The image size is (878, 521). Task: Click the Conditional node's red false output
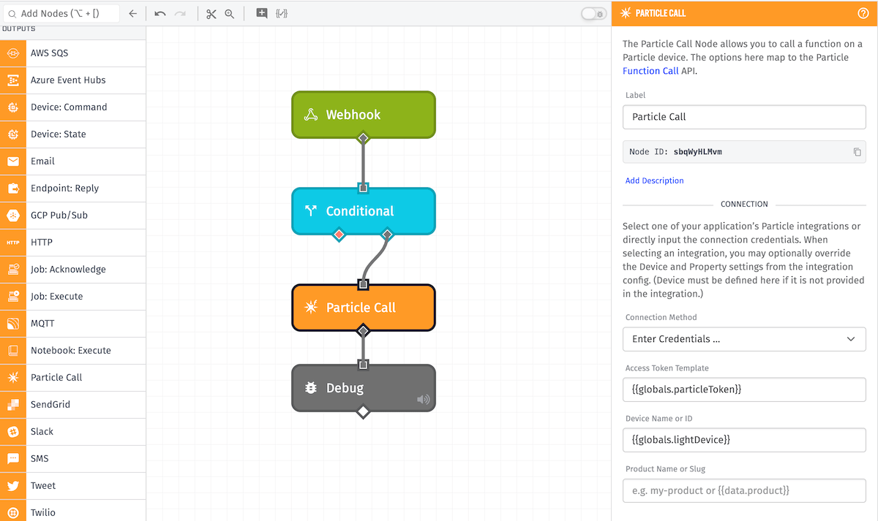[x=339, y=235]
